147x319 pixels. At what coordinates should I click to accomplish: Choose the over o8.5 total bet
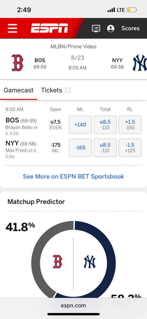point(105,125)
